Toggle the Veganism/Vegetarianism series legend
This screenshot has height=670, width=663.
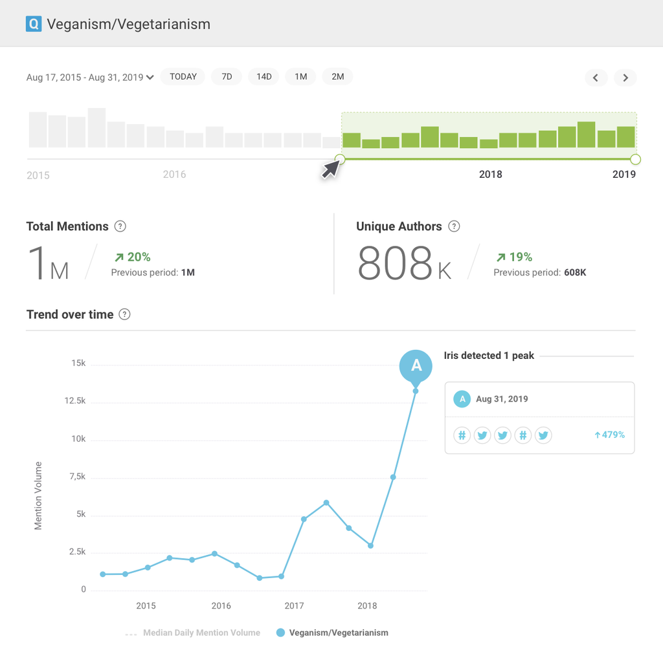(x=332, y=632)
